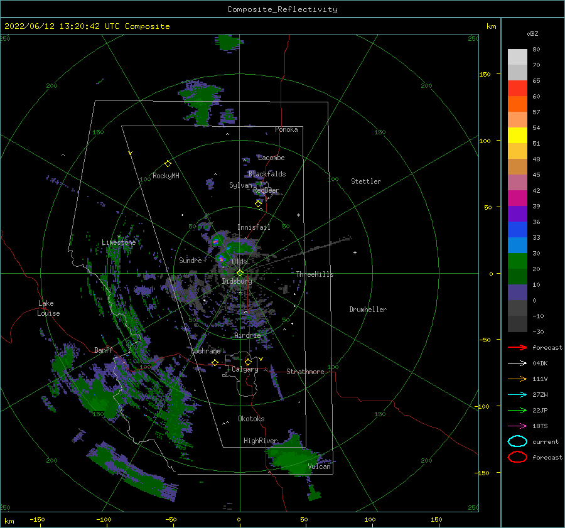The width and height of the screenshot is (565, 528).
Task: Click the '-150' tick on bottom axis
Action: tap(37, 519)
